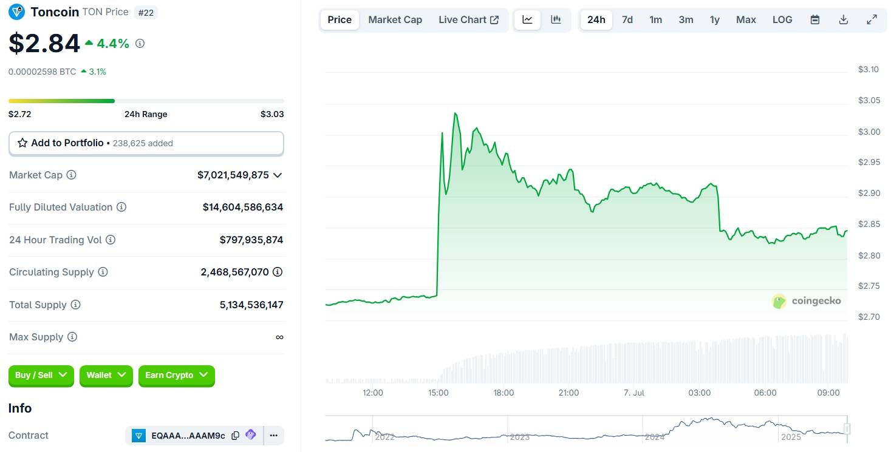Screen dimensions: 891x452
Task: Open Live Chart external link
Action: [469, 19]
